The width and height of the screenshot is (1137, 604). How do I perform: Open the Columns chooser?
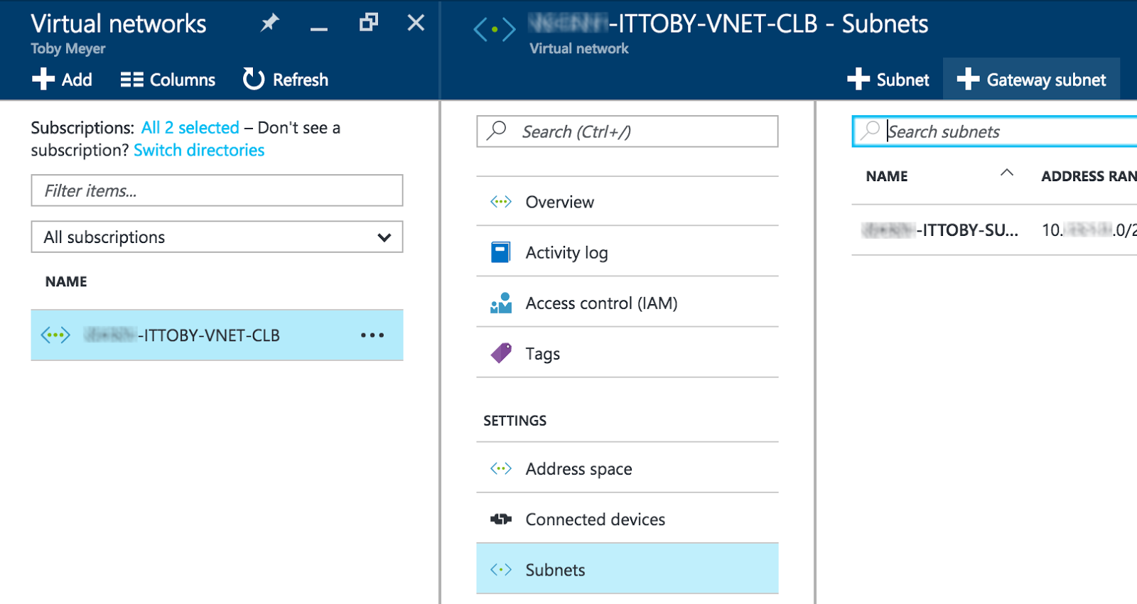click(x=168, y=80)
